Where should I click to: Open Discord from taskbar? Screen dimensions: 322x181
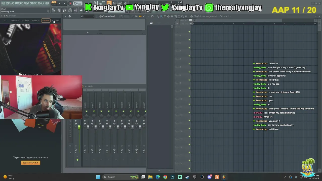(x=210, y=177)
